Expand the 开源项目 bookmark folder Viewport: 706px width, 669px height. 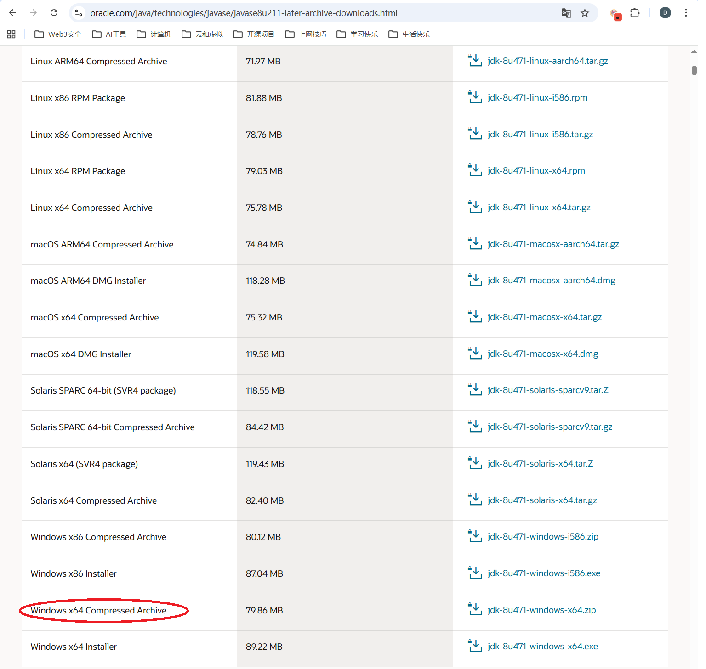(x=254, y=34)
